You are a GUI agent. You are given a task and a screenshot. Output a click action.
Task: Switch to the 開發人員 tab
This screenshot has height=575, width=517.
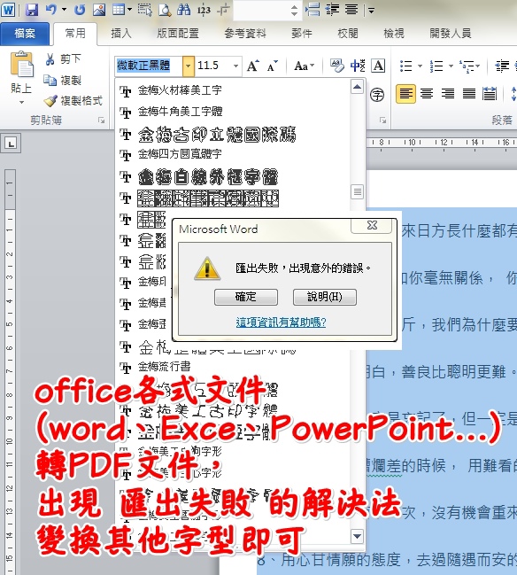(x=451, y=34)
